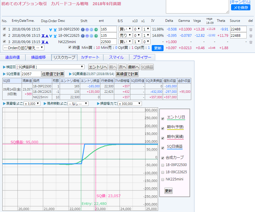Click 実績値で計算 button

127,74
